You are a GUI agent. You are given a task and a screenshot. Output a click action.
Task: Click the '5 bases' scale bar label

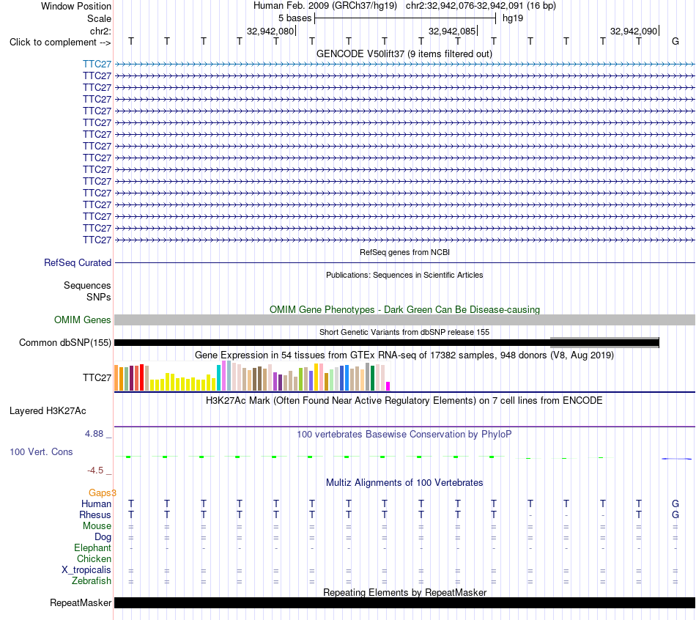[x=295, y=18]
